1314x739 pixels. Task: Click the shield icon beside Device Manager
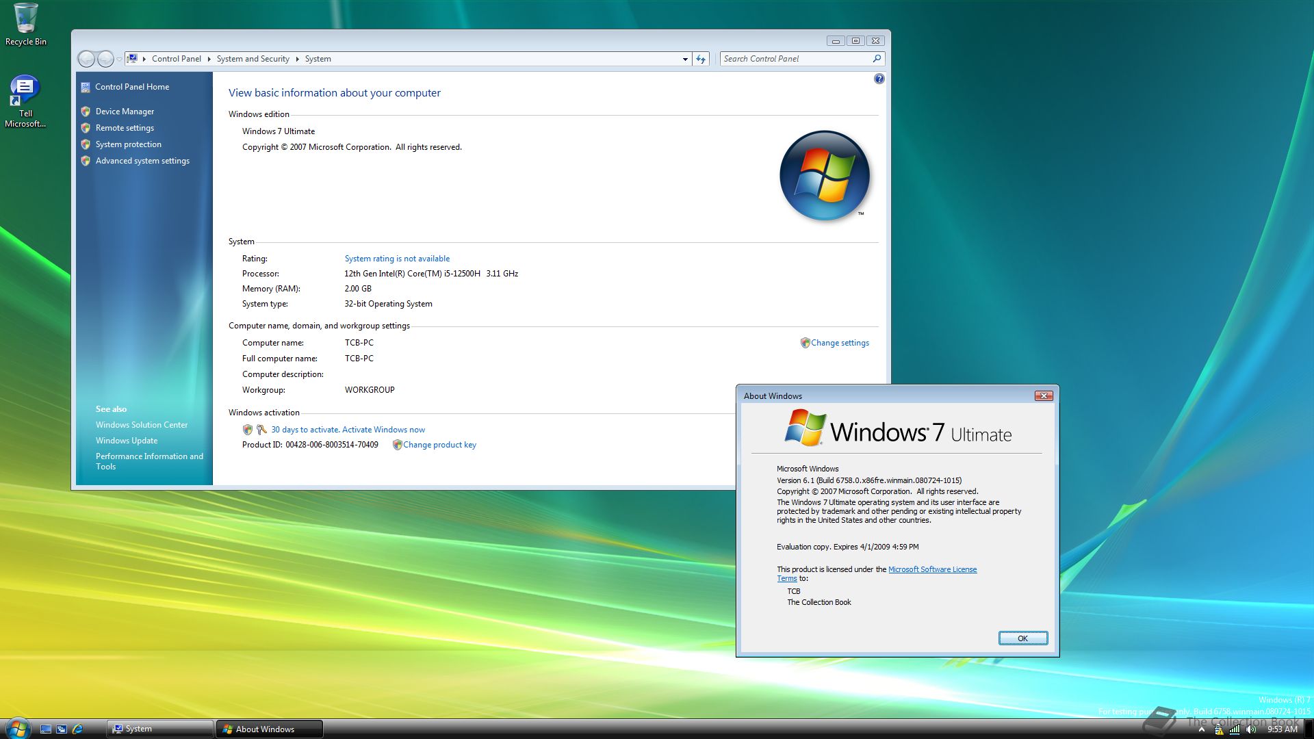click(86, 112)
